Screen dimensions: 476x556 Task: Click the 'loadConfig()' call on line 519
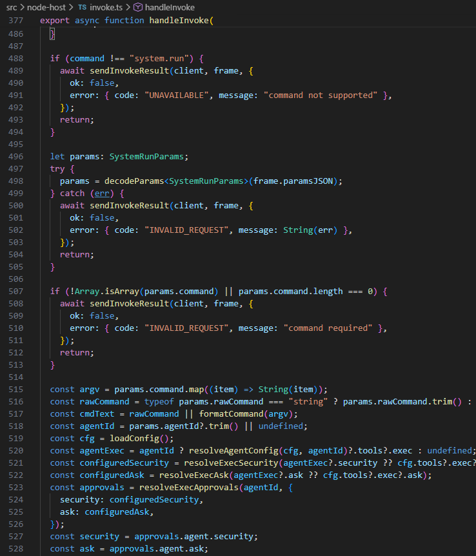coord(139,439)
